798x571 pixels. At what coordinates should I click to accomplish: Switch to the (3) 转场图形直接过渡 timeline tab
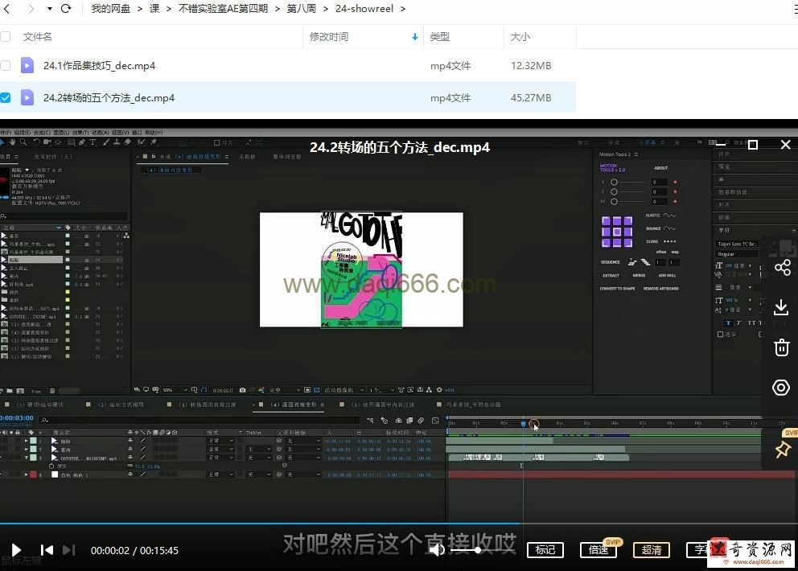point(208,405)
